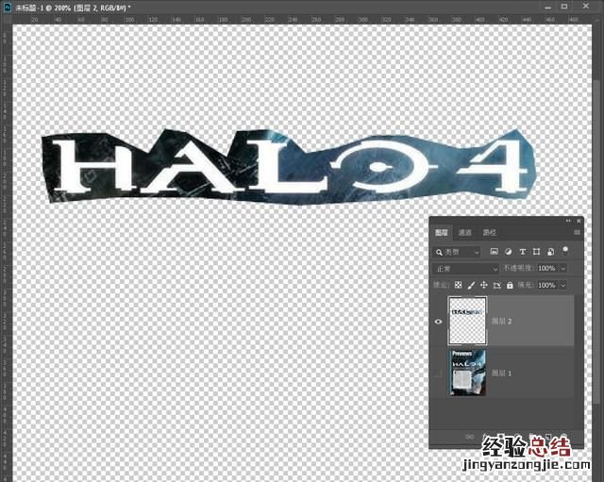
Task: Collapse Layers panel double-arrow icon
Action: pos(568,221)
